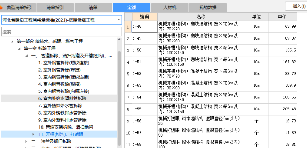Click the 编码 column header

(145, 17)
